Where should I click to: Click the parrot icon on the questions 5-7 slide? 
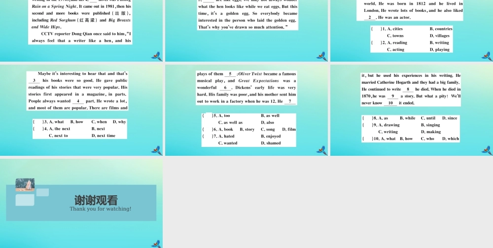click(x=322, y=150)
